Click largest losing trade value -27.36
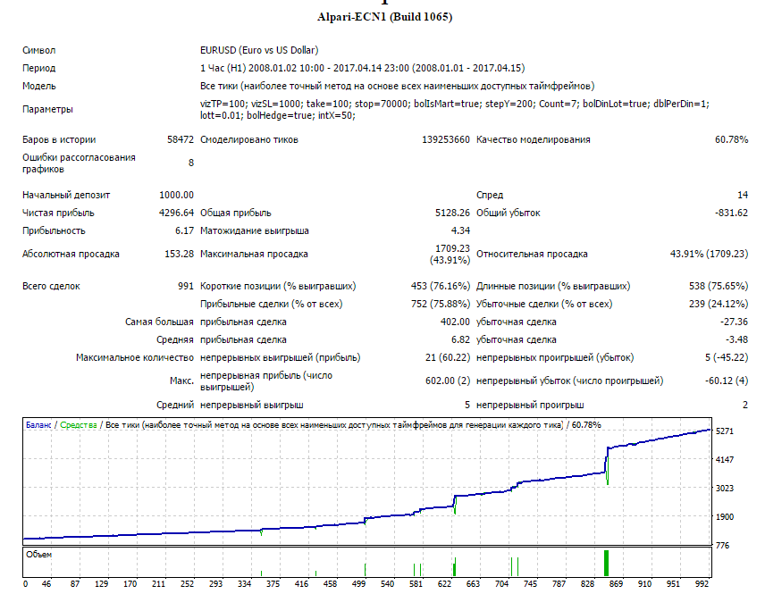 [735, 322]
